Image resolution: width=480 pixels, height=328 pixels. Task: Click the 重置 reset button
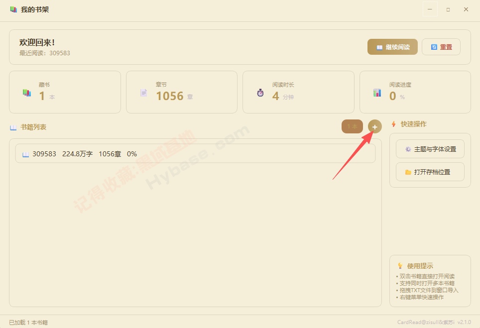point(441,47)
